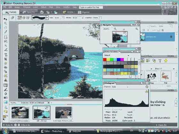179x134 pixels.
Task: Pick the magenta color swatch
Action: (122, 60)
